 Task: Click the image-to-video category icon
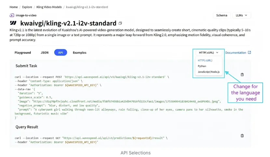coord(12,15)
